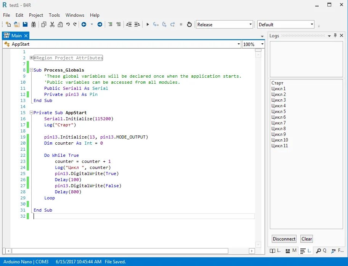The width and height of the screenshot is (348, 266).
Task: Open the back navigation history dropdown arrow
Action: [91, 24]
